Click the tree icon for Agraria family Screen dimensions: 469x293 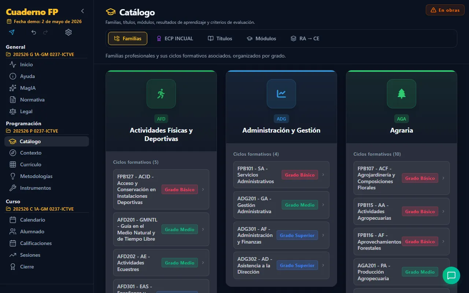pyautogui.click(x=402, y=94)
